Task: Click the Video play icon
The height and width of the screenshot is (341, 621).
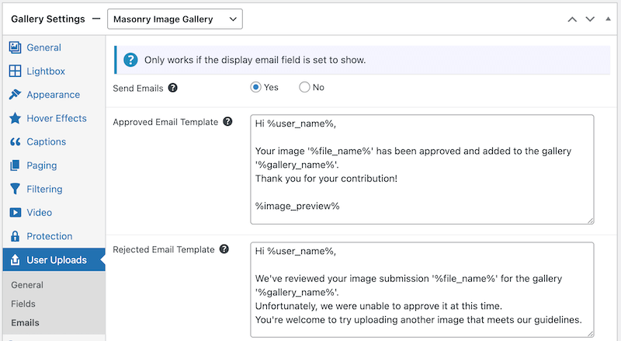Action: pos(15,213)
